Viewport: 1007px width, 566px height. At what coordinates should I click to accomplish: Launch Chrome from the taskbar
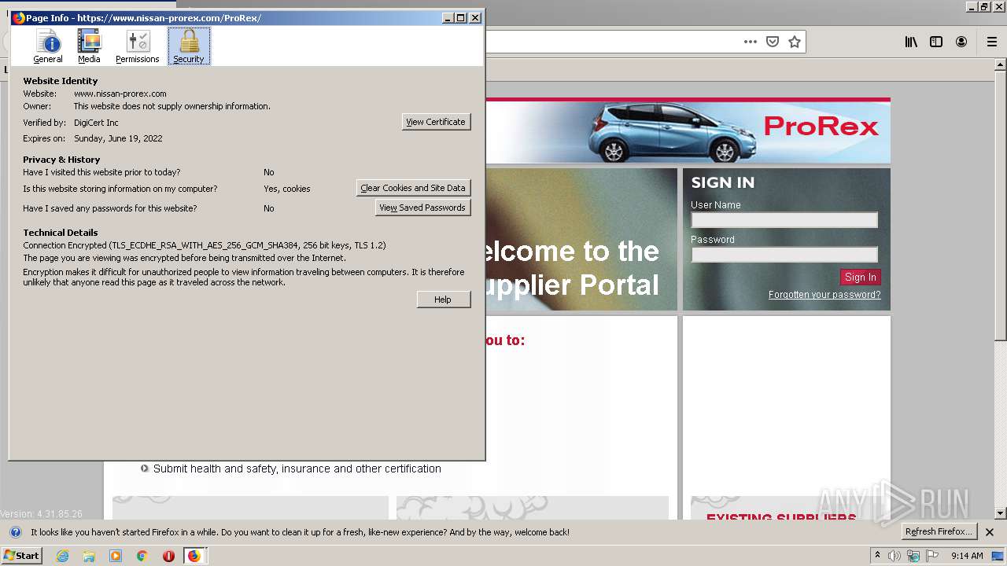[x=142, y=556]
